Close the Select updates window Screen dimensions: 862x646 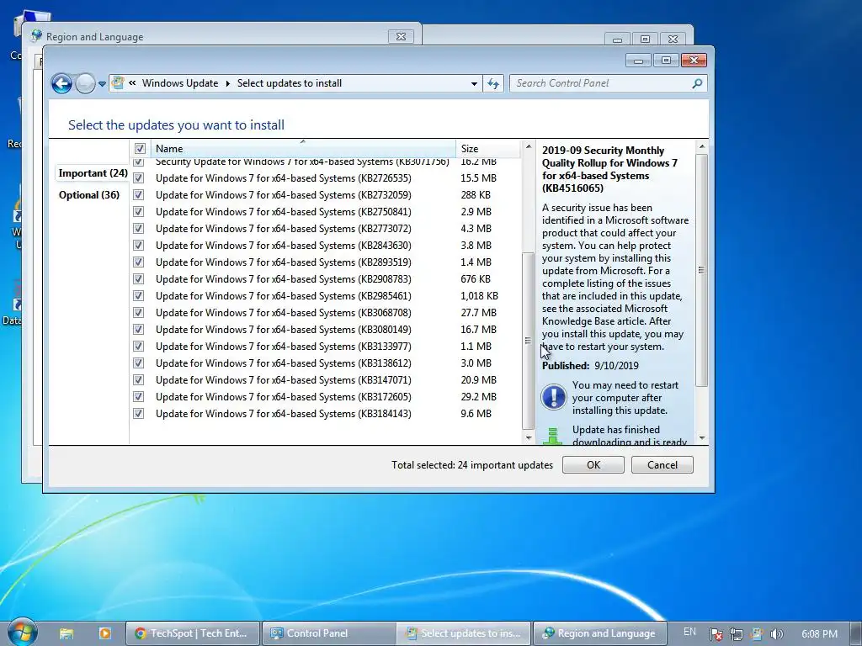(x=694, y=60)
